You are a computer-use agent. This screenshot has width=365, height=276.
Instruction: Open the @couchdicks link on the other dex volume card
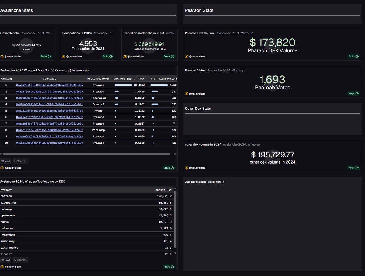click(x=197, y=168)
